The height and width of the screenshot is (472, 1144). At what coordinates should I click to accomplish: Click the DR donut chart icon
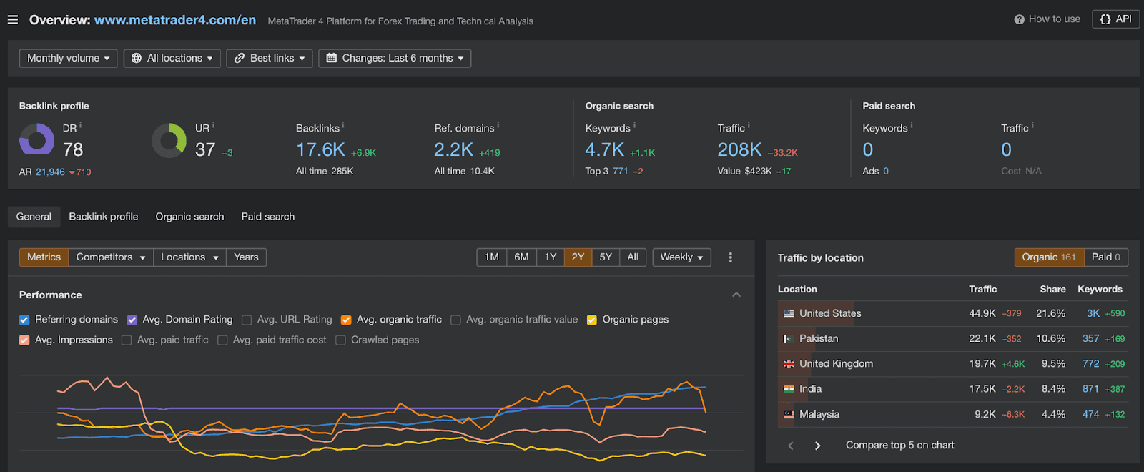[36, 139]
